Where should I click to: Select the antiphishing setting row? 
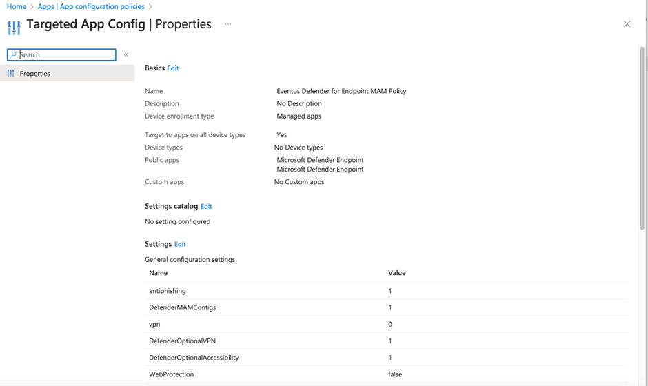386,291
